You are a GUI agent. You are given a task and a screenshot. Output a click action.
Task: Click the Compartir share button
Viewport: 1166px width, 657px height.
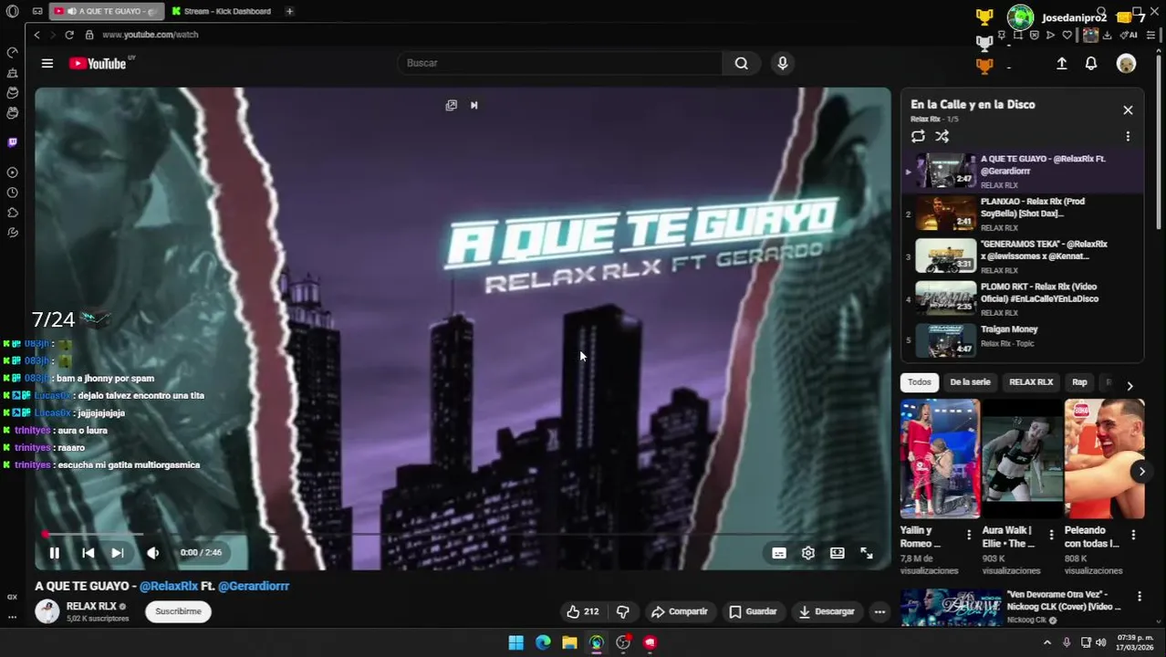(679, 611)
